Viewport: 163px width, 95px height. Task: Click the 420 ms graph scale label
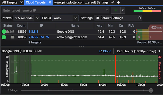(156, 27)
